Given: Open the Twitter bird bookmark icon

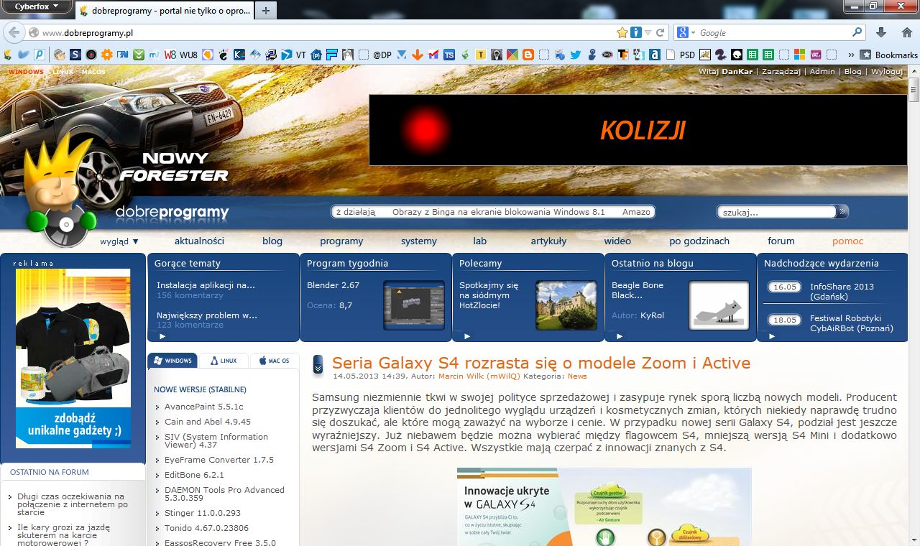Looking at the screenshot, I should pyautogui.click(x=576, y=54).
